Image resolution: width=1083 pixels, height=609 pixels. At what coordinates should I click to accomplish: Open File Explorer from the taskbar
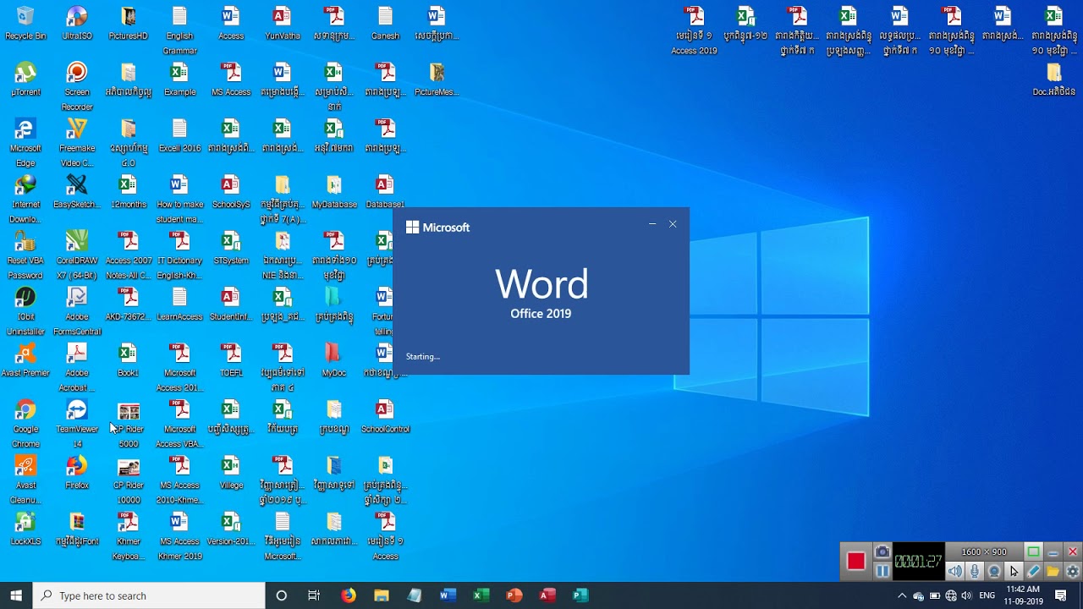[x=382, y=595]
